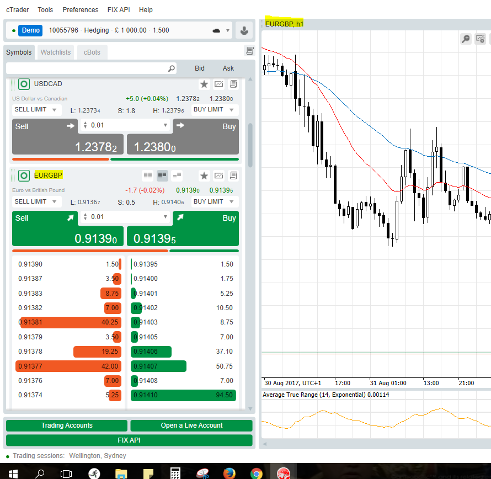This screenshot has width=491, height=479.
Task: Select price depth of market view for EURGBP
Action: (162, 175)
